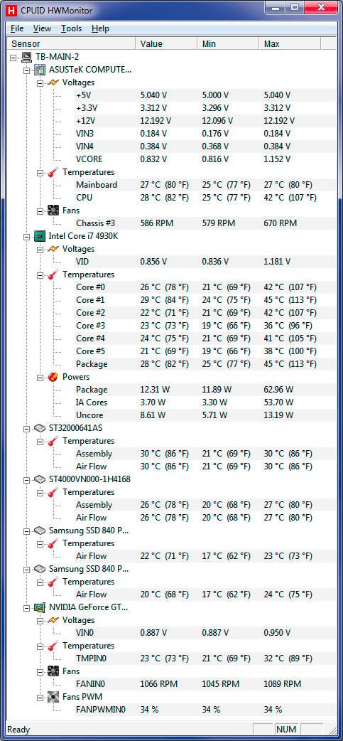Open the Tools menu
The width and height of the screenshot is (343, 741).
(x=71, y=28)
